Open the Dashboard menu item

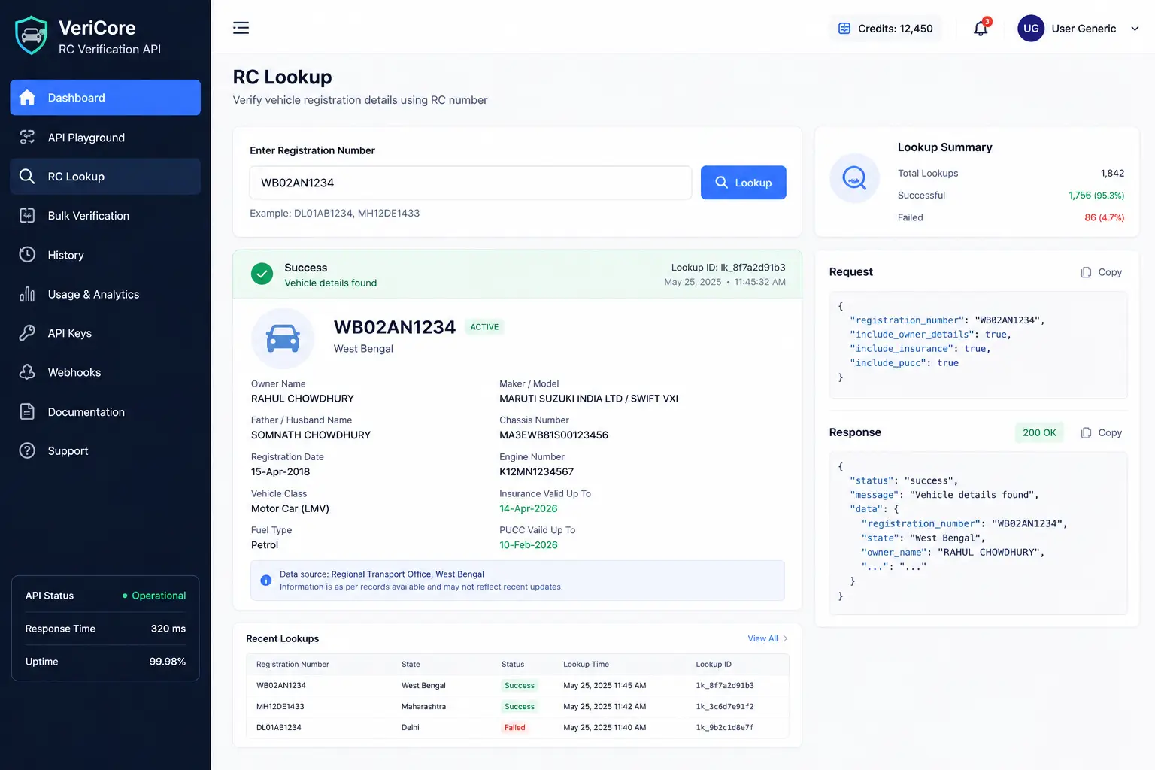click(x=105, y=98)
